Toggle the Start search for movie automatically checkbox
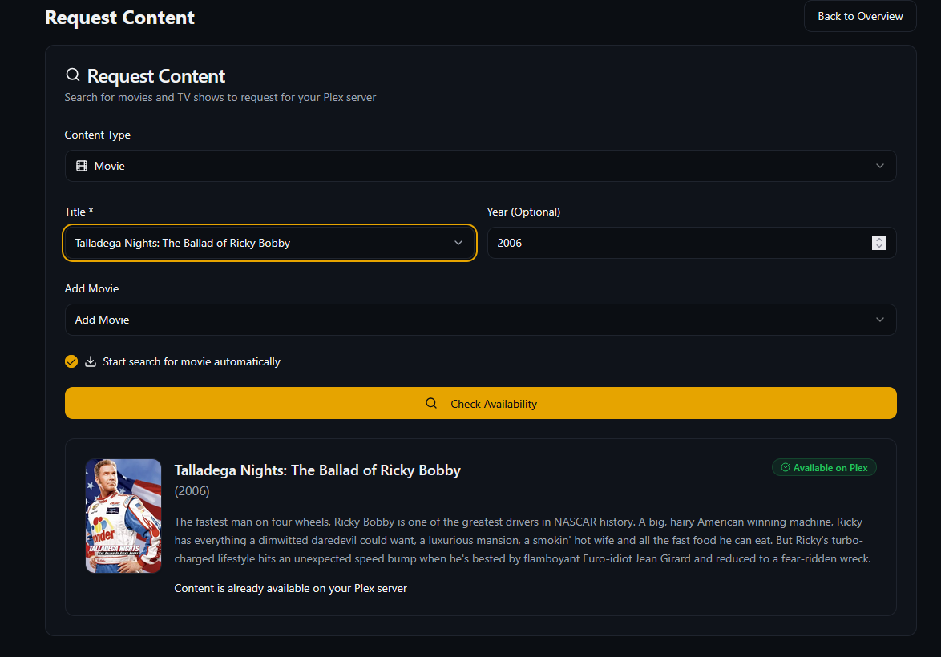The width and height of the screenshot is (941, 657). [71, 361]
